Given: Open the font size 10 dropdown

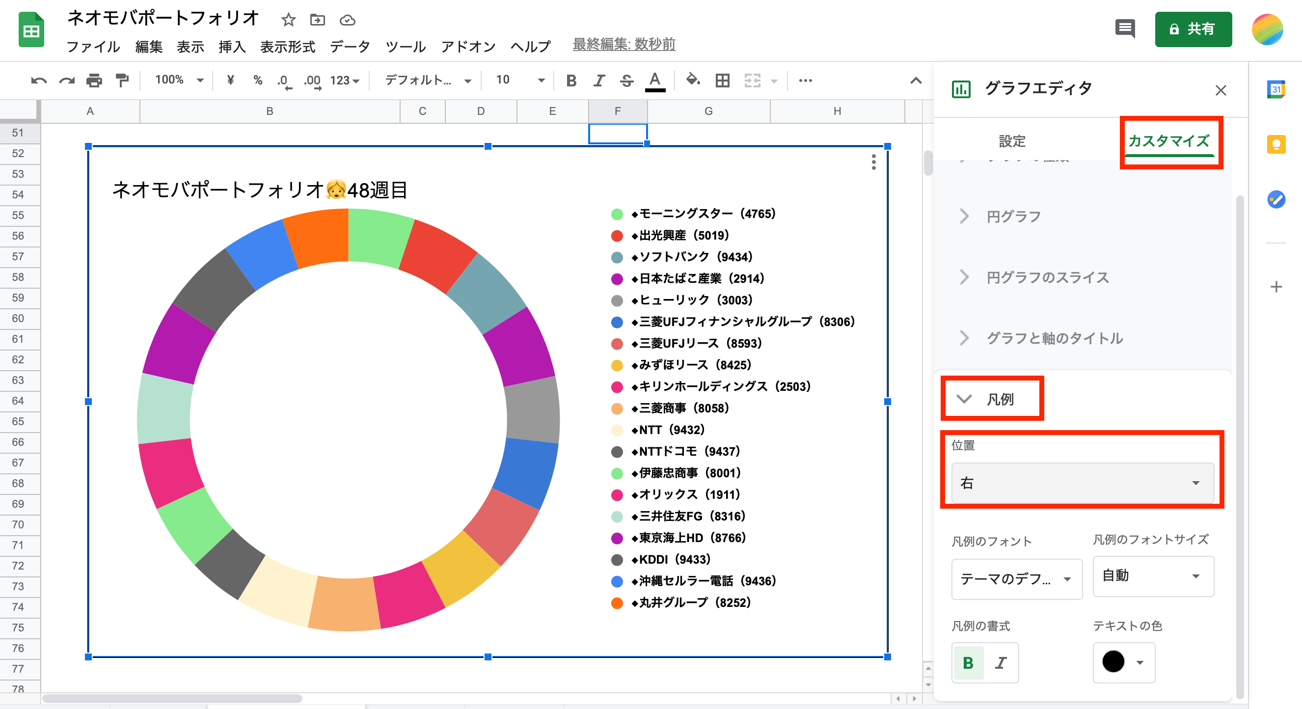Looking at the screenshot, I should [x=520, y=80].
